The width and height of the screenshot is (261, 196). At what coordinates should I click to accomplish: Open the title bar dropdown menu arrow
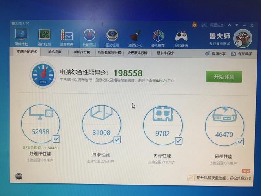[x=237, y=25]
